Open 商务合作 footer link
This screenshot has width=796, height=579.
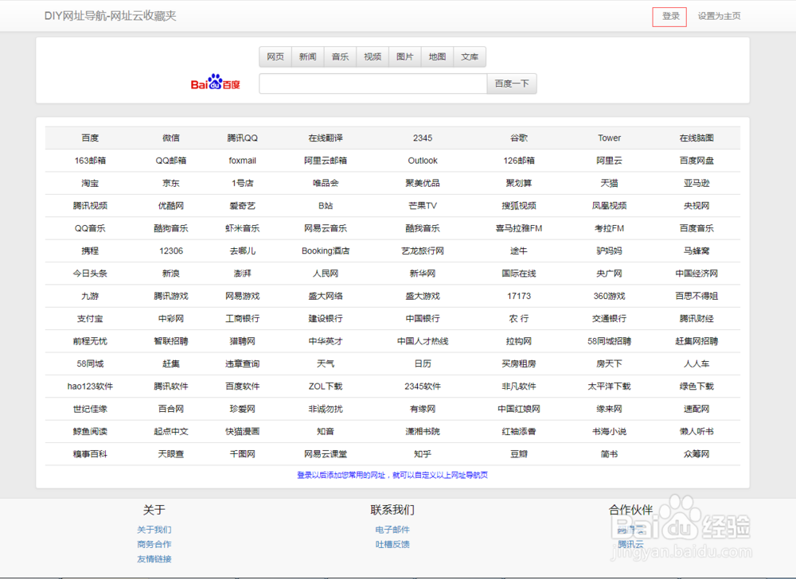coord(154,544)
